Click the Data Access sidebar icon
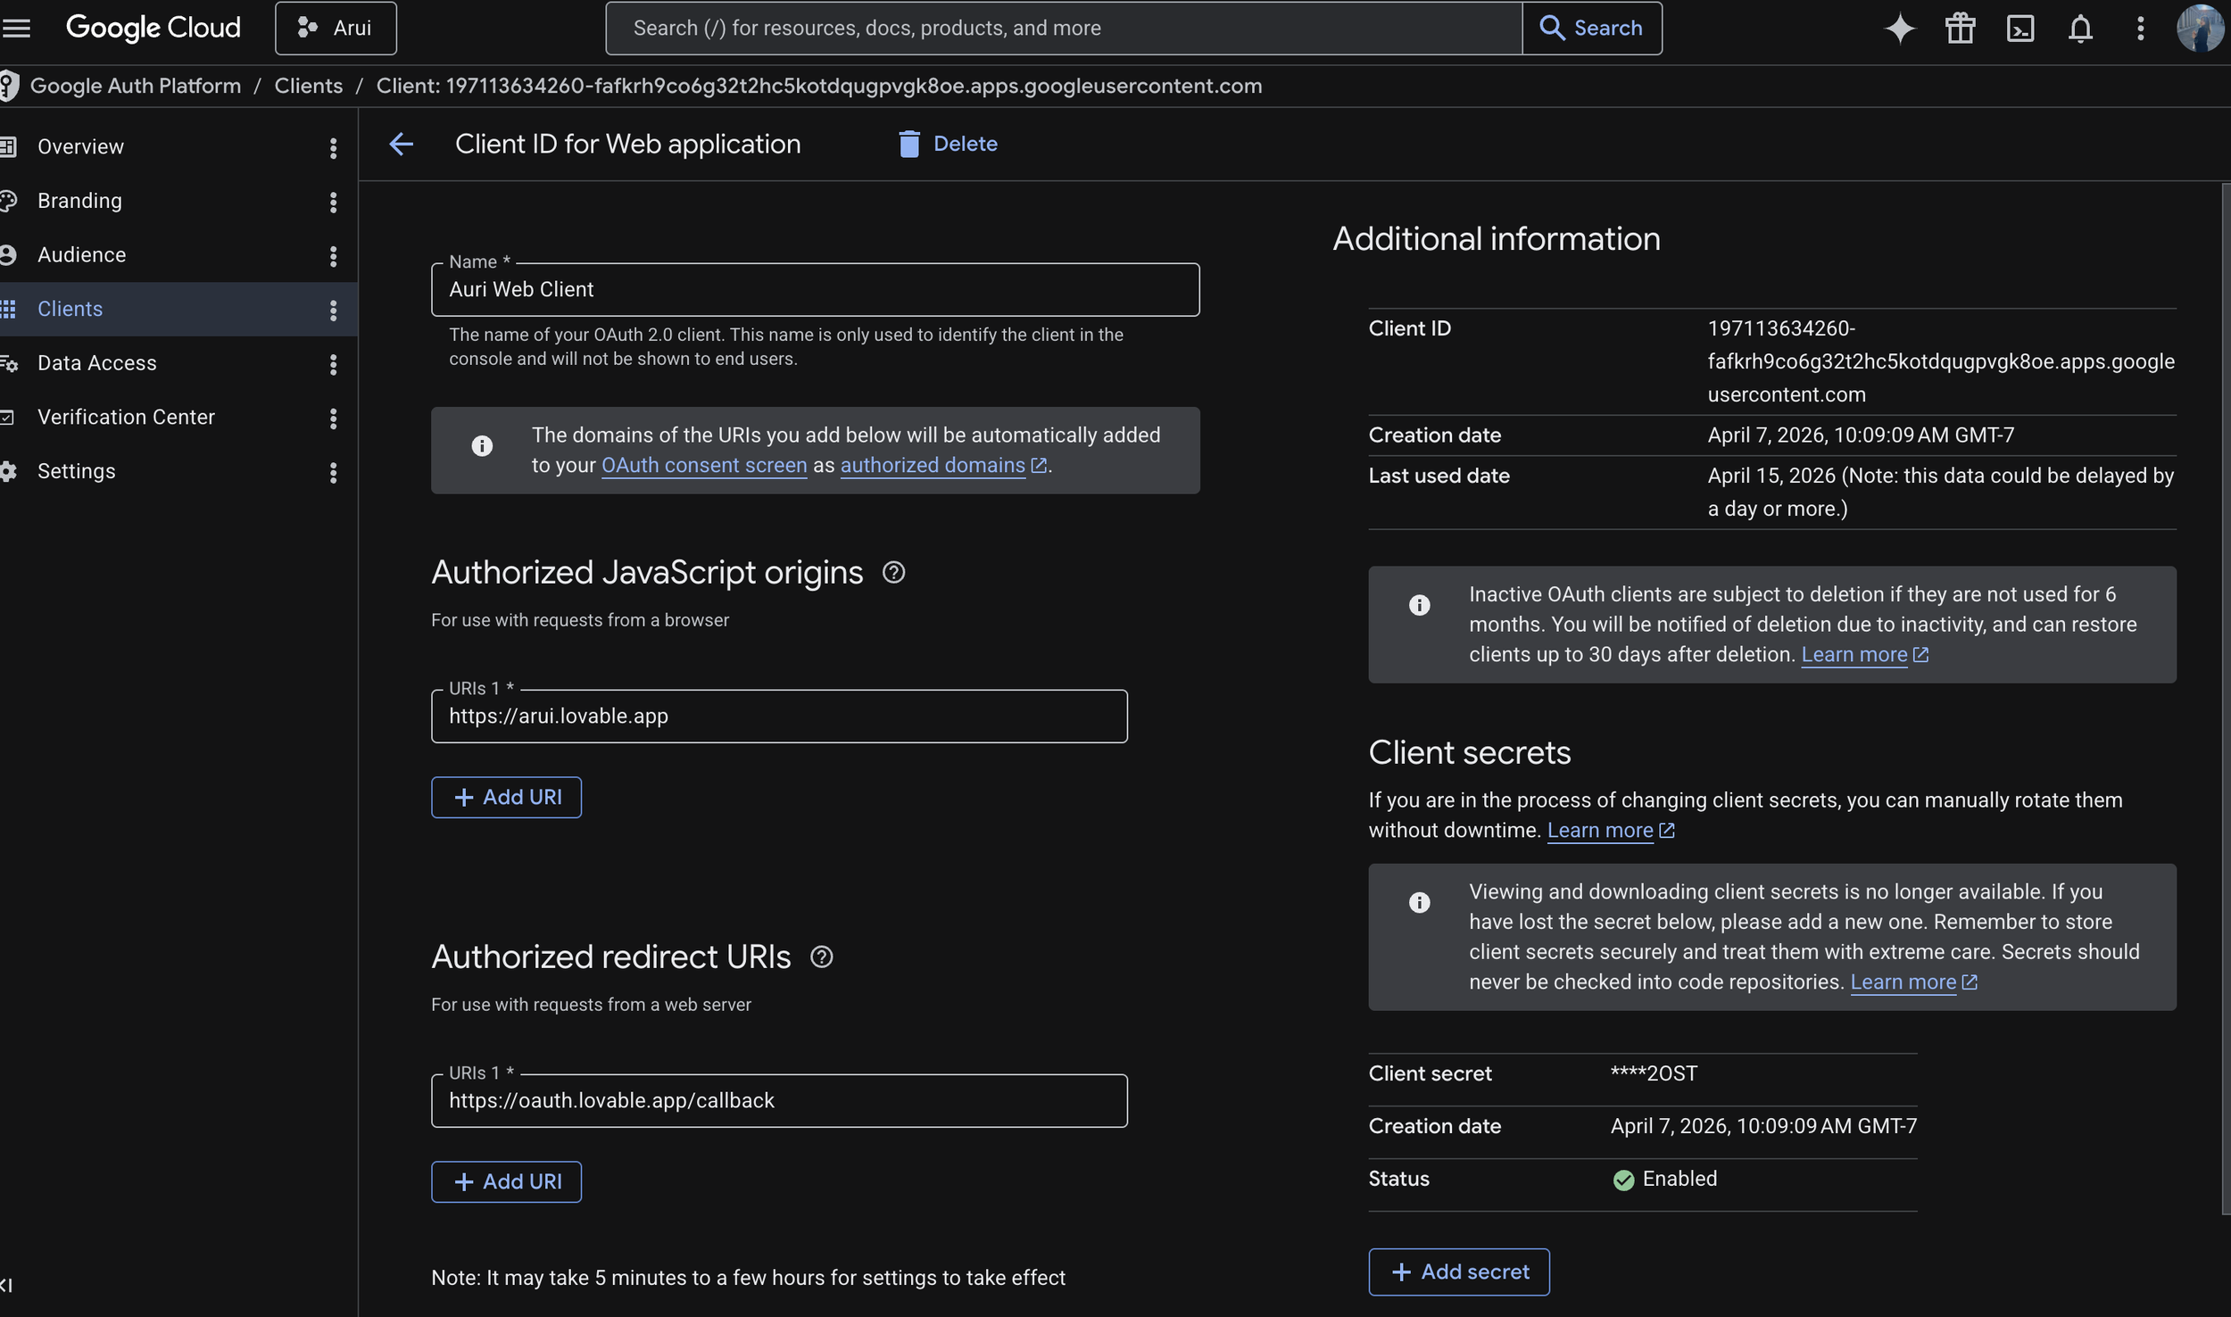The image size is (2231, 1317). click(8, 363)
